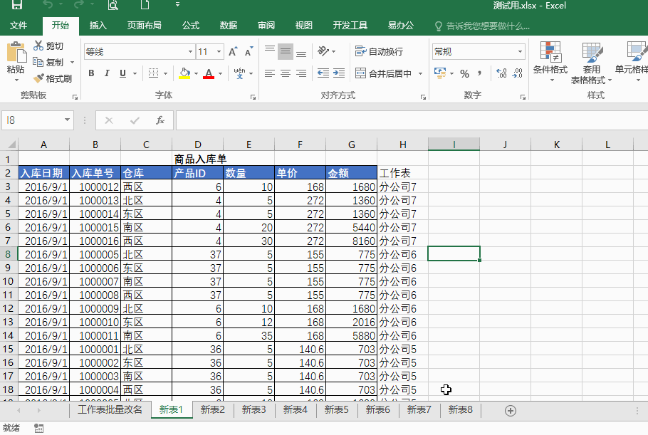Expand Name Box dropdown arrow

67,120
